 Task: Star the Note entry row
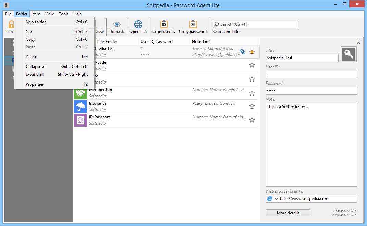(252, 79)
